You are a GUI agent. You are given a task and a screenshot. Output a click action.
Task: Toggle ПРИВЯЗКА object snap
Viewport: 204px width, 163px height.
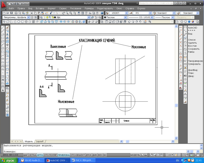(63, 155)
